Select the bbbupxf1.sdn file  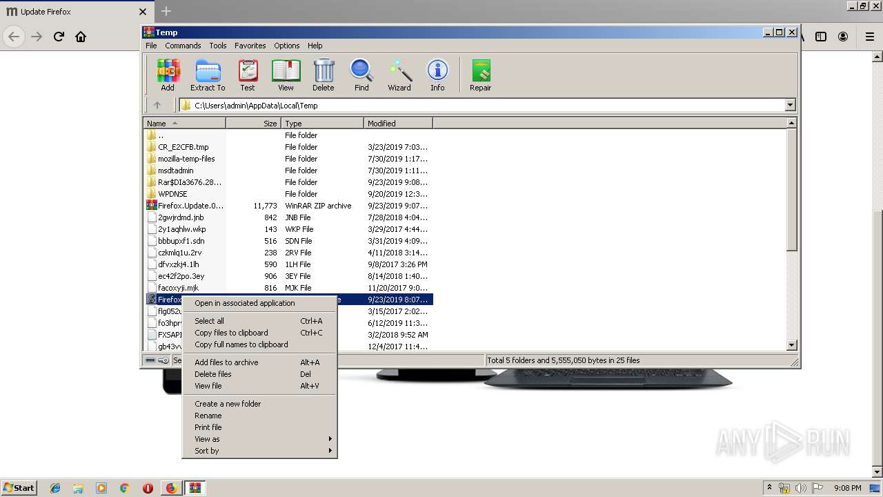[x=181, y=241]
